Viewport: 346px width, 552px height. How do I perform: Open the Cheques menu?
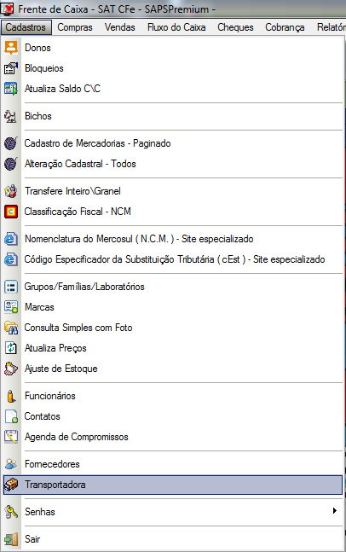(235, 27)
